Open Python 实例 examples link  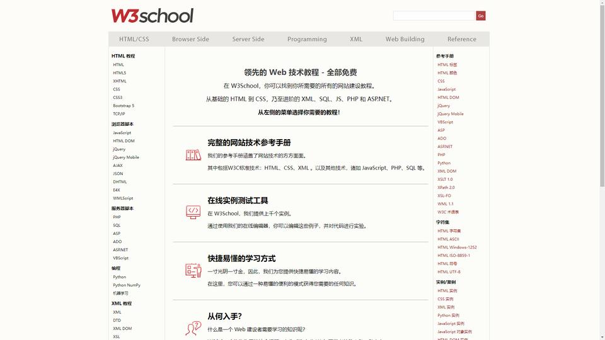tap(448, 315)
